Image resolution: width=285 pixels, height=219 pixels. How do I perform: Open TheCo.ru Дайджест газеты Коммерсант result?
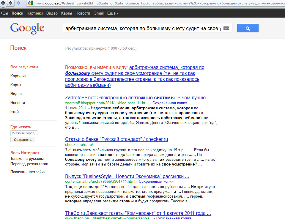click(138, 213)
